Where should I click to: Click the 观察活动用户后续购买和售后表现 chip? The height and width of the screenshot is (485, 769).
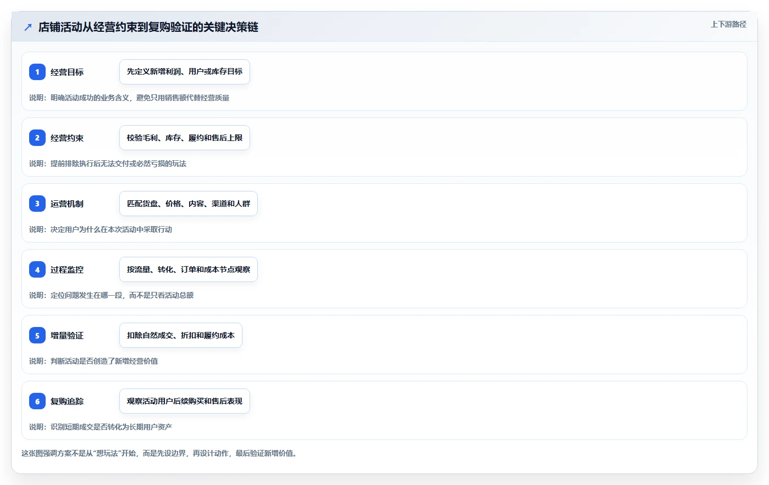(x=185, y=401)
